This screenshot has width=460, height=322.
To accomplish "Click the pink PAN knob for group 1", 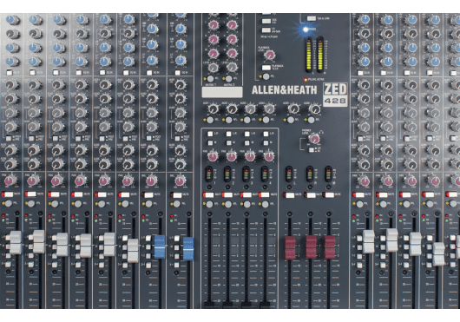I will click(x=213, y=156).
